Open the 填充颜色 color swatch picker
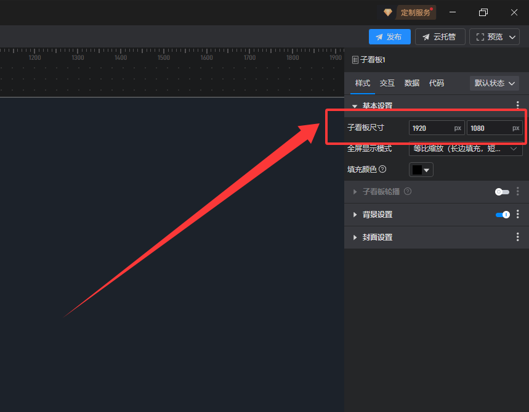529x412 pixels. (421, 170)
